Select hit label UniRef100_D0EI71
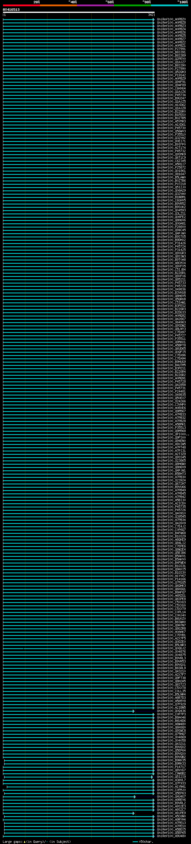The height and width of the screenshot is (844, 191). [171, 141]
